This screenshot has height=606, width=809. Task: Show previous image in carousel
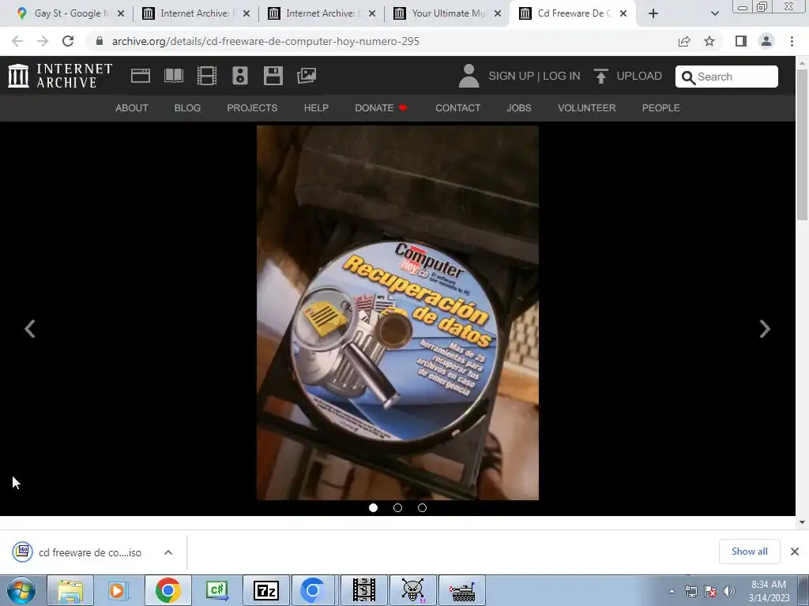click(x=30, y=329)
